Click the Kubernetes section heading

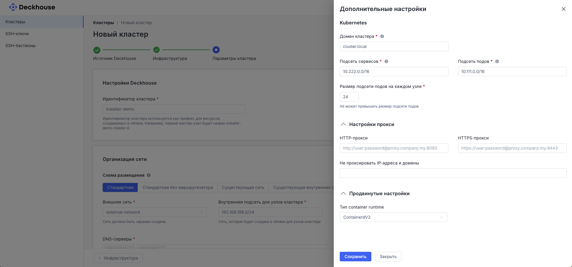point(353,23)
